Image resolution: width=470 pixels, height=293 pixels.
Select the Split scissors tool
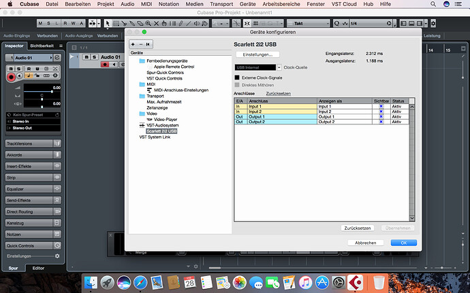pos(124,23)
